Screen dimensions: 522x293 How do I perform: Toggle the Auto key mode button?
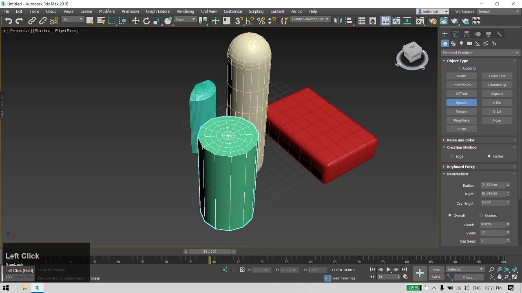pyautogui.click(x=436, y=269)
